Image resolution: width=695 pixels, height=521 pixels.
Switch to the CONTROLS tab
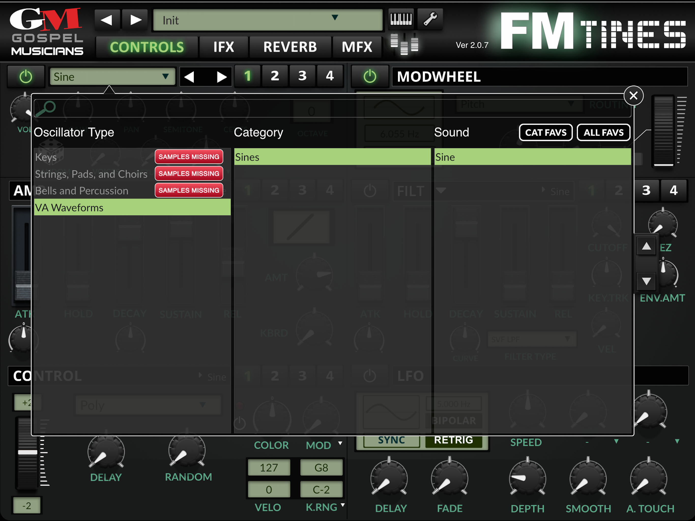[147, 47]
